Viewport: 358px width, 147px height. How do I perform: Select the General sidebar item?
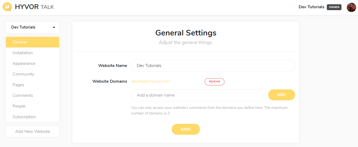(33, 42)
